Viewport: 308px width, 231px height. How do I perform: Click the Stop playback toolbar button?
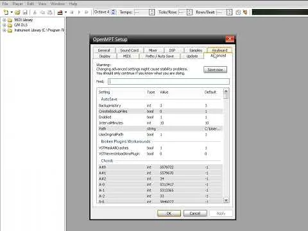72,12
